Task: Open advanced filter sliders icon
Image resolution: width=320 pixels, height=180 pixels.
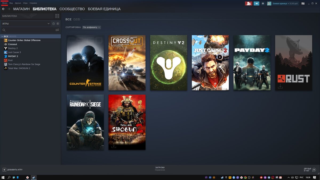Action: click(57, 30)
